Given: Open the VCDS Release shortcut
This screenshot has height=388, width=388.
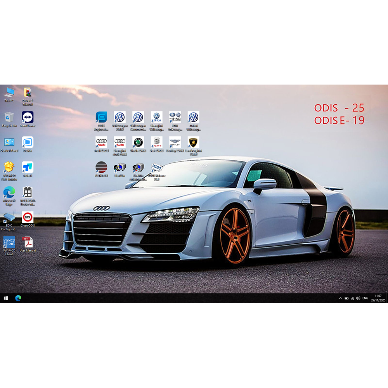Looking at the screenshot, I should coord(156,168).
